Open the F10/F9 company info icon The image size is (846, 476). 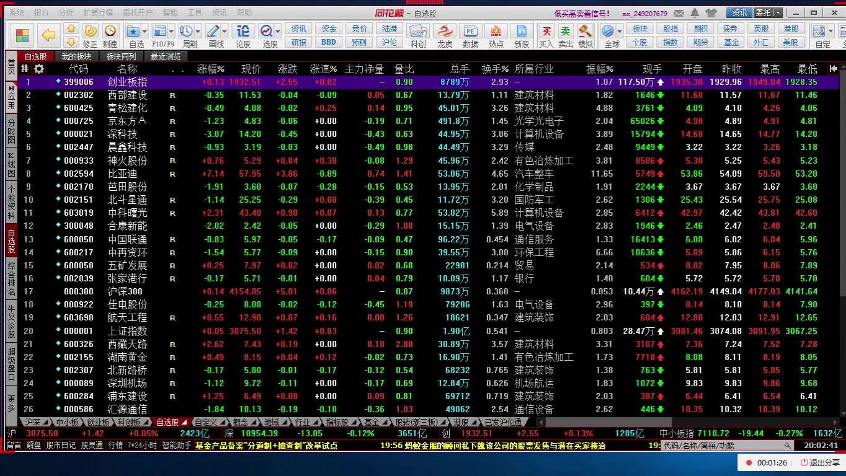159,35
